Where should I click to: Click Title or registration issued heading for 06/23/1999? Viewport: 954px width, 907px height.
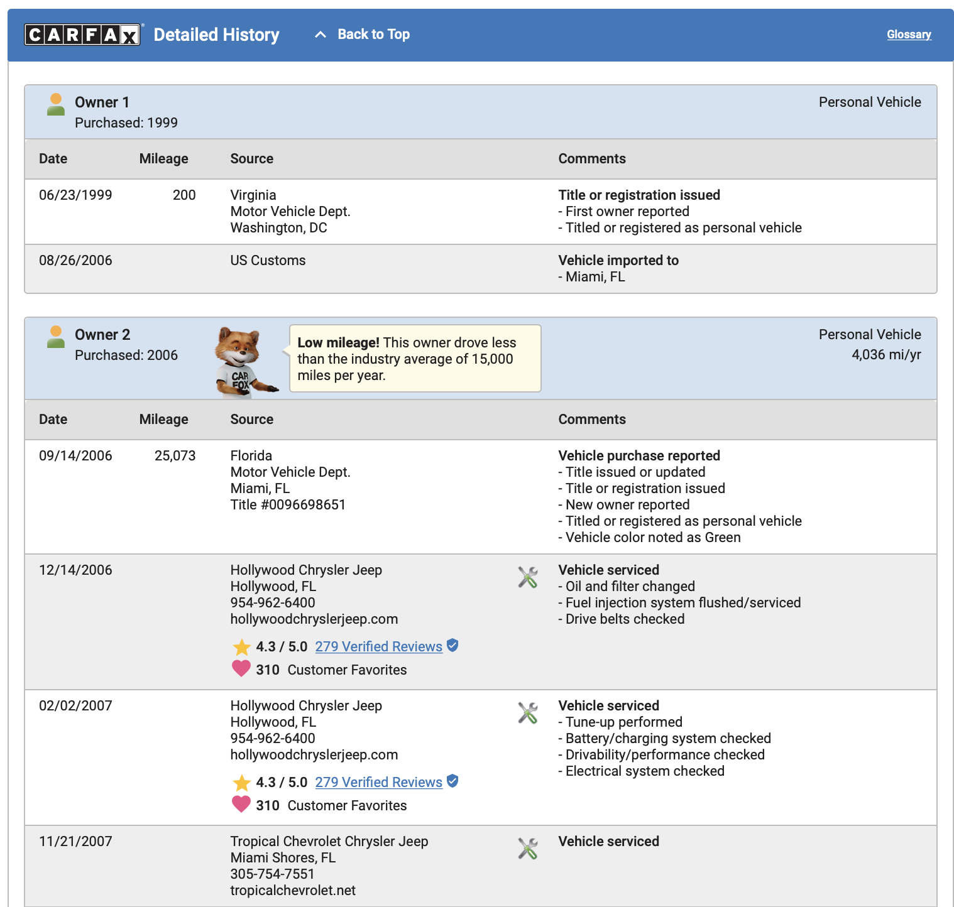(x=639, y=195)
